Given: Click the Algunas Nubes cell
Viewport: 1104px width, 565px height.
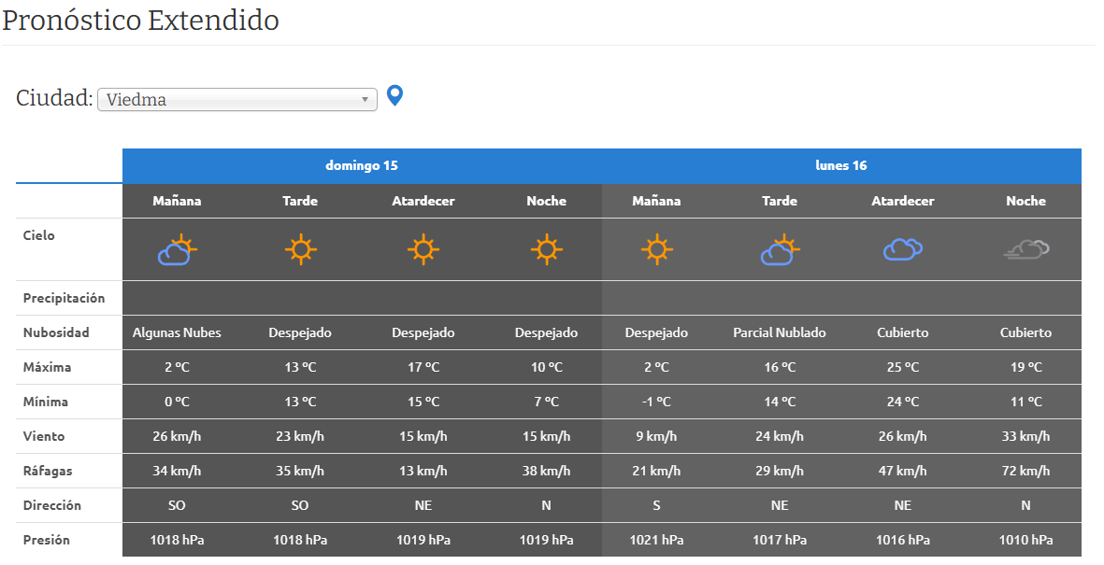Looking at the screenshot, I should [177, 332].
